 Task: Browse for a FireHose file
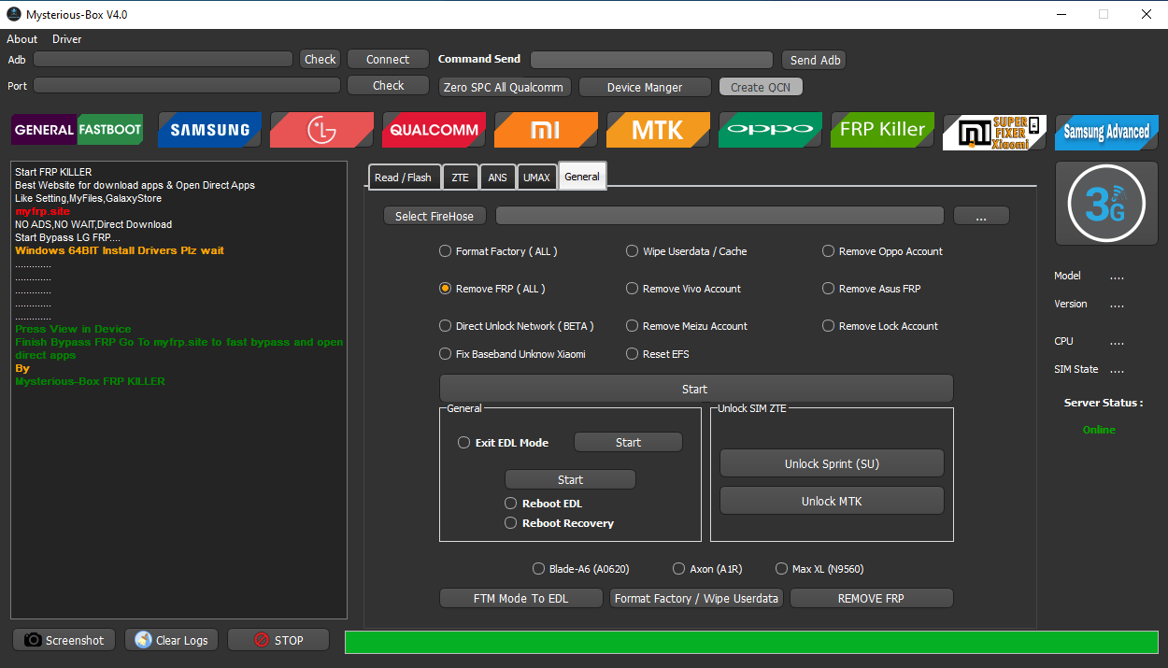click(981, 215)
